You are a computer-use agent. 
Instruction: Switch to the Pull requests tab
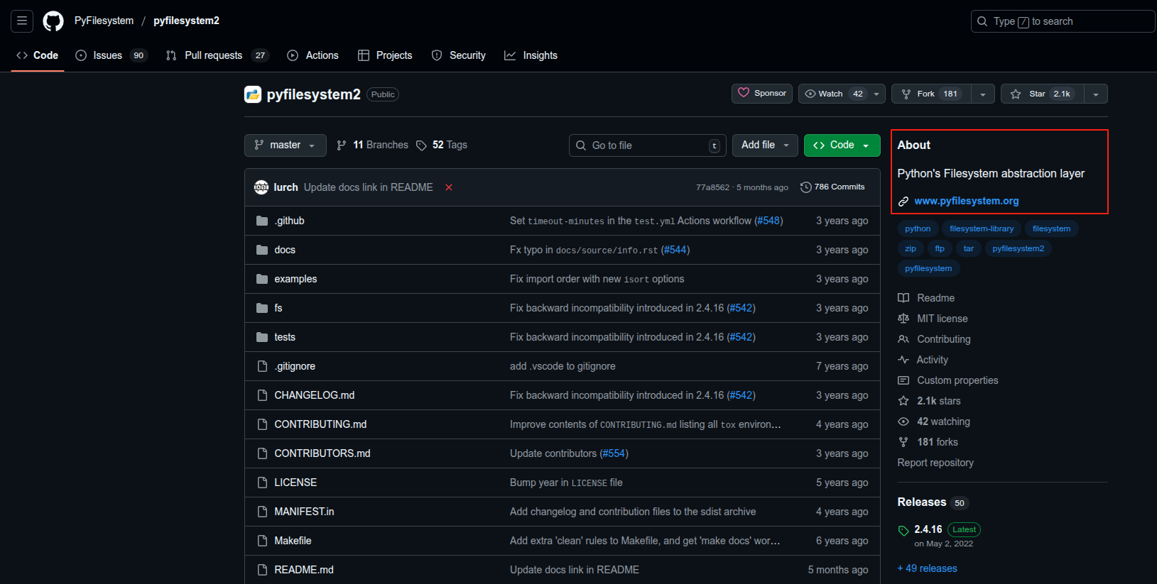[217, 55]
